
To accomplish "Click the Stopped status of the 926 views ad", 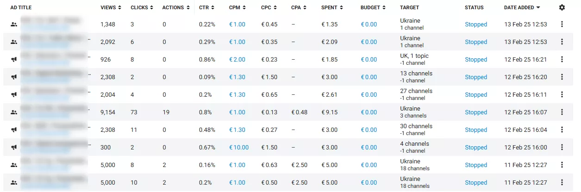I will pyautogui.click(x=476, y=59).
